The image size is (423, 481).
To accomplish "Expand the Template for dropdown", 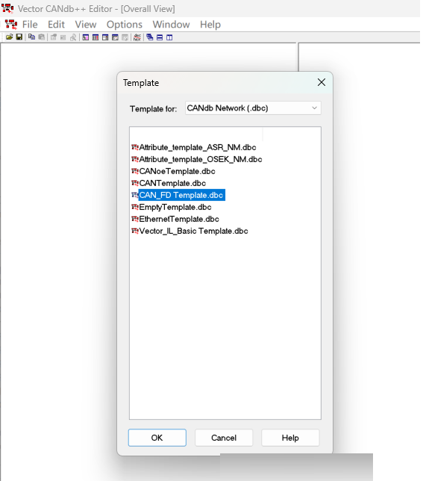I will click(x=253, y=108).
